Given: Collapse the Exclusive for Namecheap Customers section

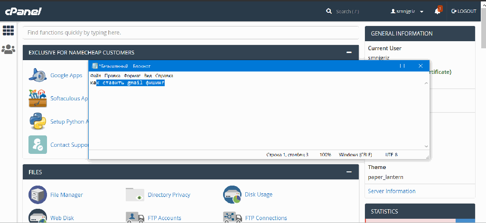Looking at the screenshot, I should tap(349, 53).
